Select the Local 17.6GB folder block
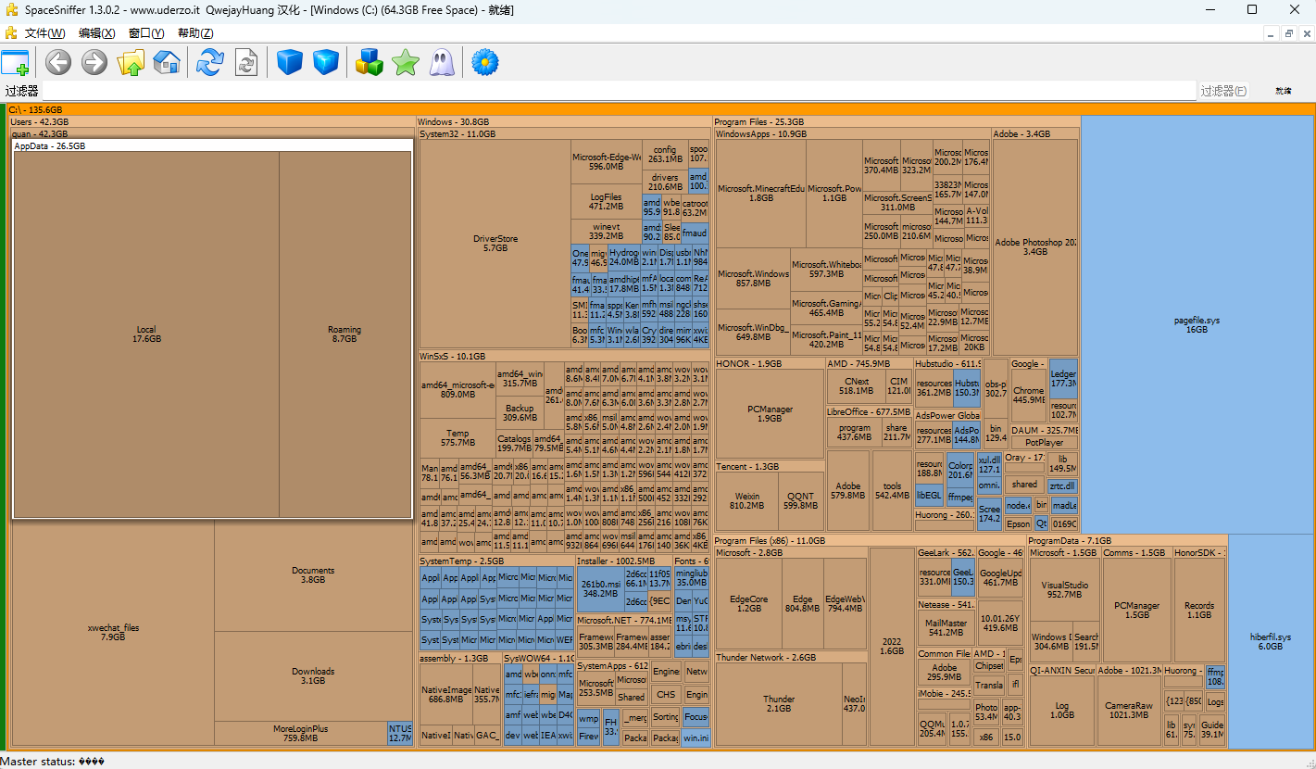 click(146, 334)
